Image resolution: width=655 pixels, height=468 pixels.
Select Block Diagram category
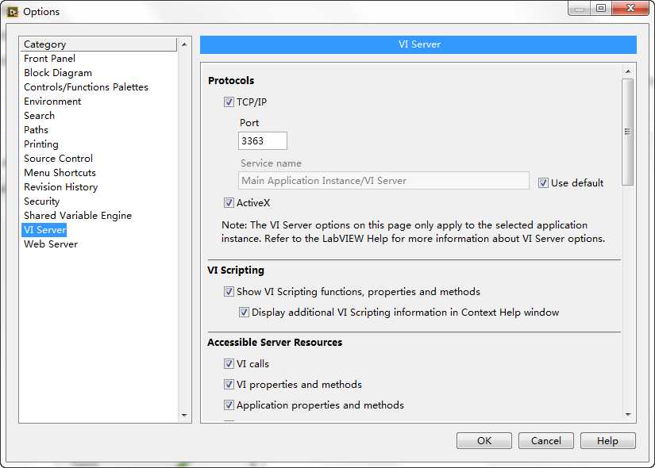tap(58, 73)
